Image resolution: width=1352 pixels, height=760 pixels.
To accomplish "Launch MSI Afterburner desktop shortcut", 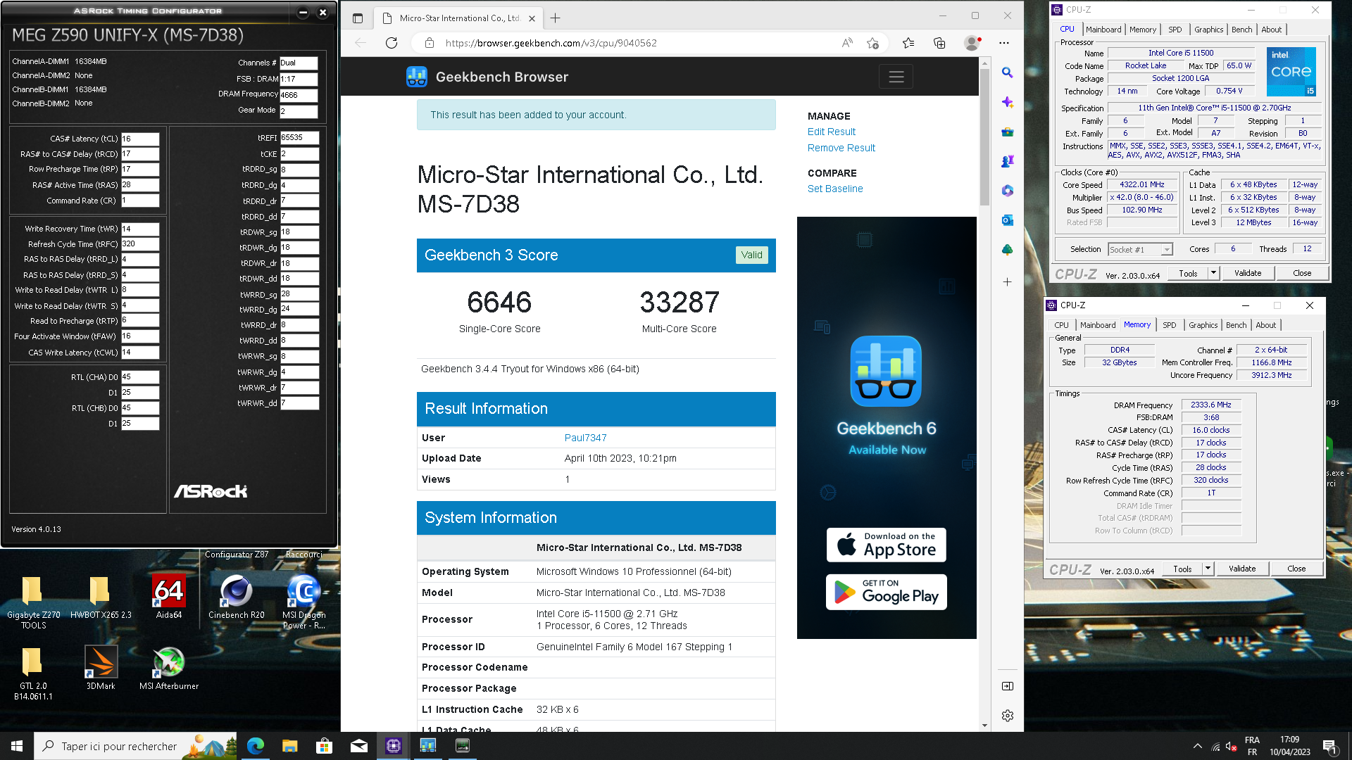I will coord(169,668).
